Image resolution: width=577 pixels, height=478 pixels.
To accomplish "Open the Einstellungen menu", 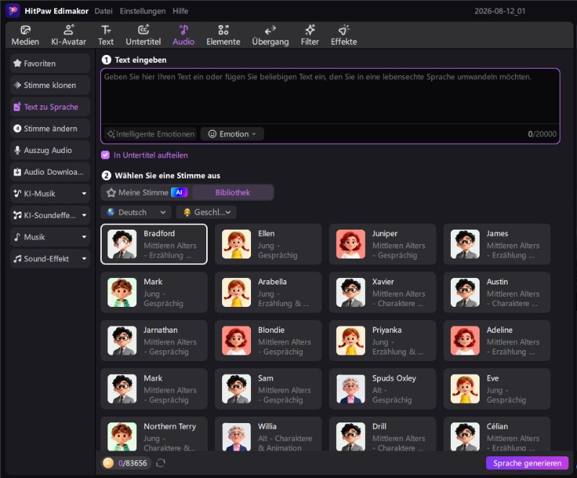I will 142,11.
